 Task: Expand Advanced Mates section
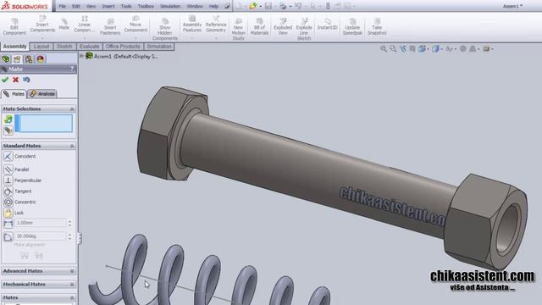pyautogui.click(x=72, y=271)
